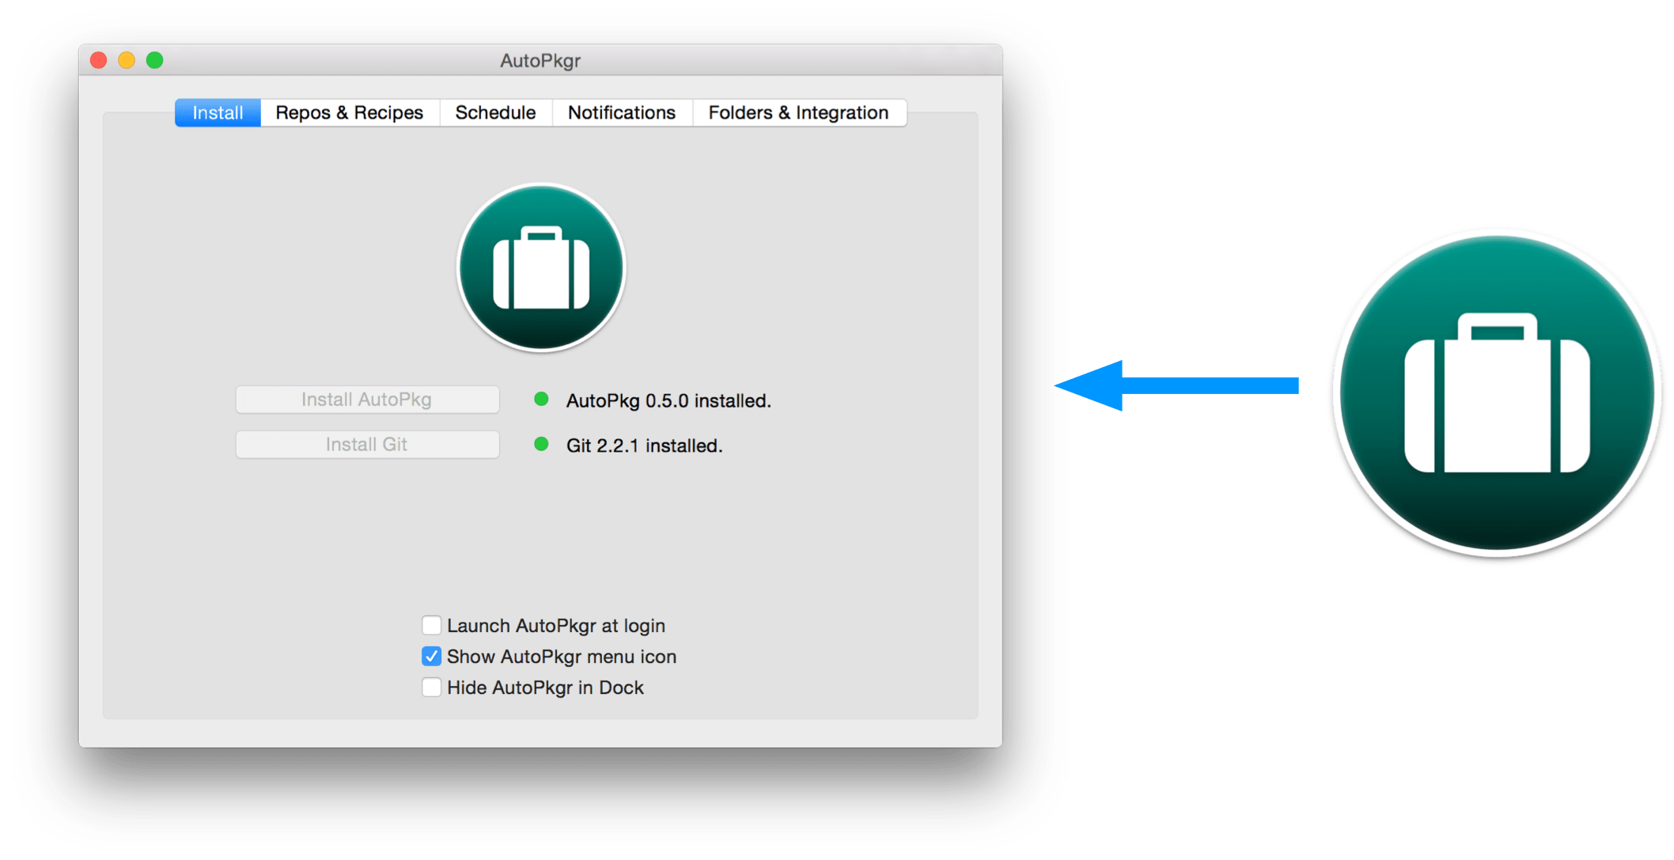
Task: Uncheck Show AutoPkgr menu icon
Action: click(431, 657)
